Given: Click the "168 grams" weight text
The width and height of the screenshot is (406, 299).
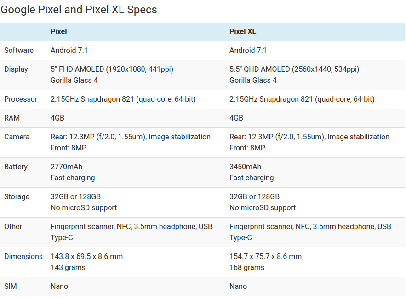Looking at the screenshot, I should point(247,268).
